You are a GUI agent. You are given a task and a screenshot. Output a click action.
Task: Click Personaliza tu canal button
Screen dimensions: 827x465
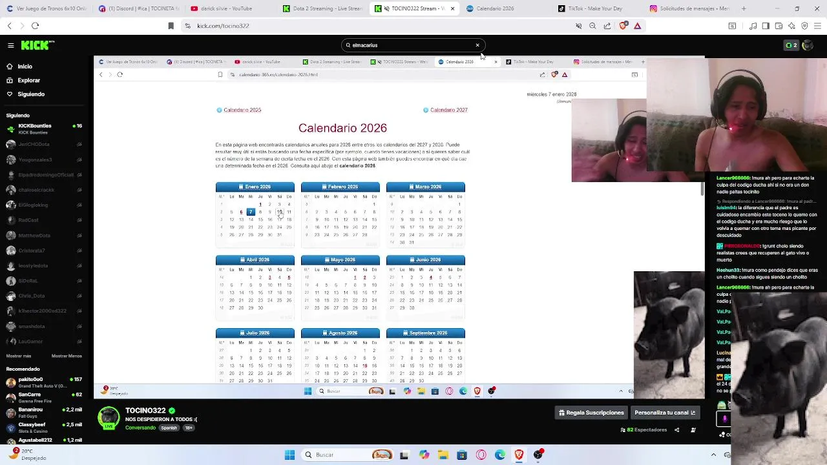[x=665, y=413]
